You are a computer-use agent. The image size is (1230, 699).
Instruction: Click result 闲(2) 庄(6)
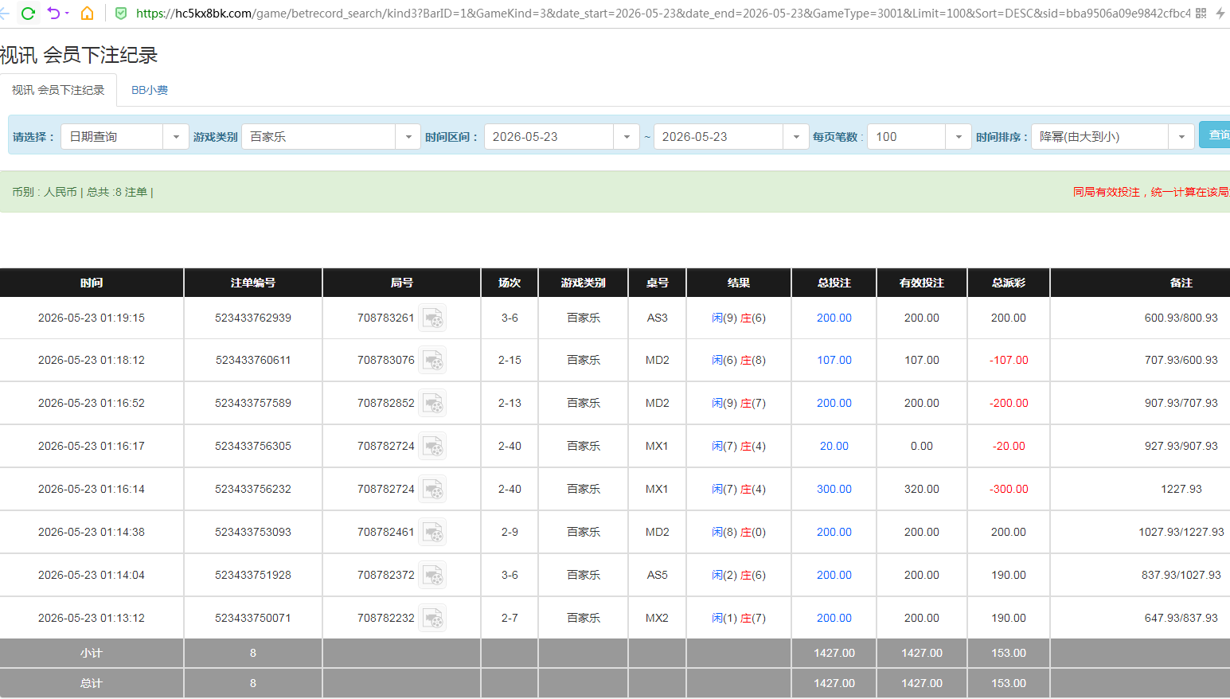(x=738, y=576)
